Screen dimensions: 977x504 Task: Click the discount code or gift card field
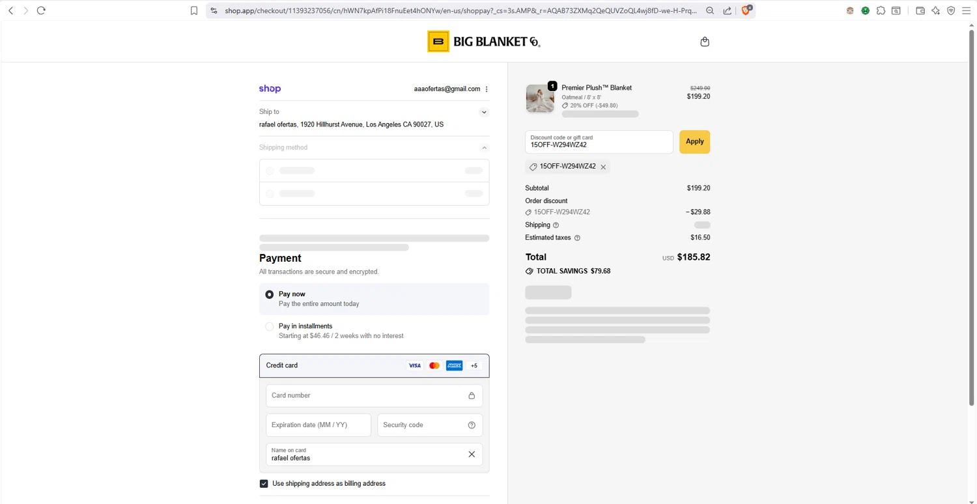coord(599,142)
